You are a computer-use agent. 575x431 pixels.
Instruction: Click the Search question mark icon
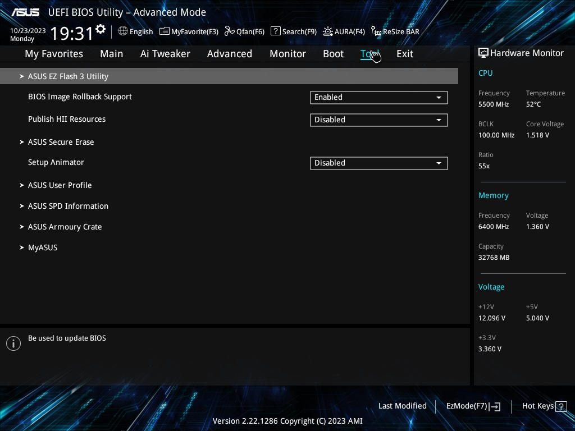[275, 31]
